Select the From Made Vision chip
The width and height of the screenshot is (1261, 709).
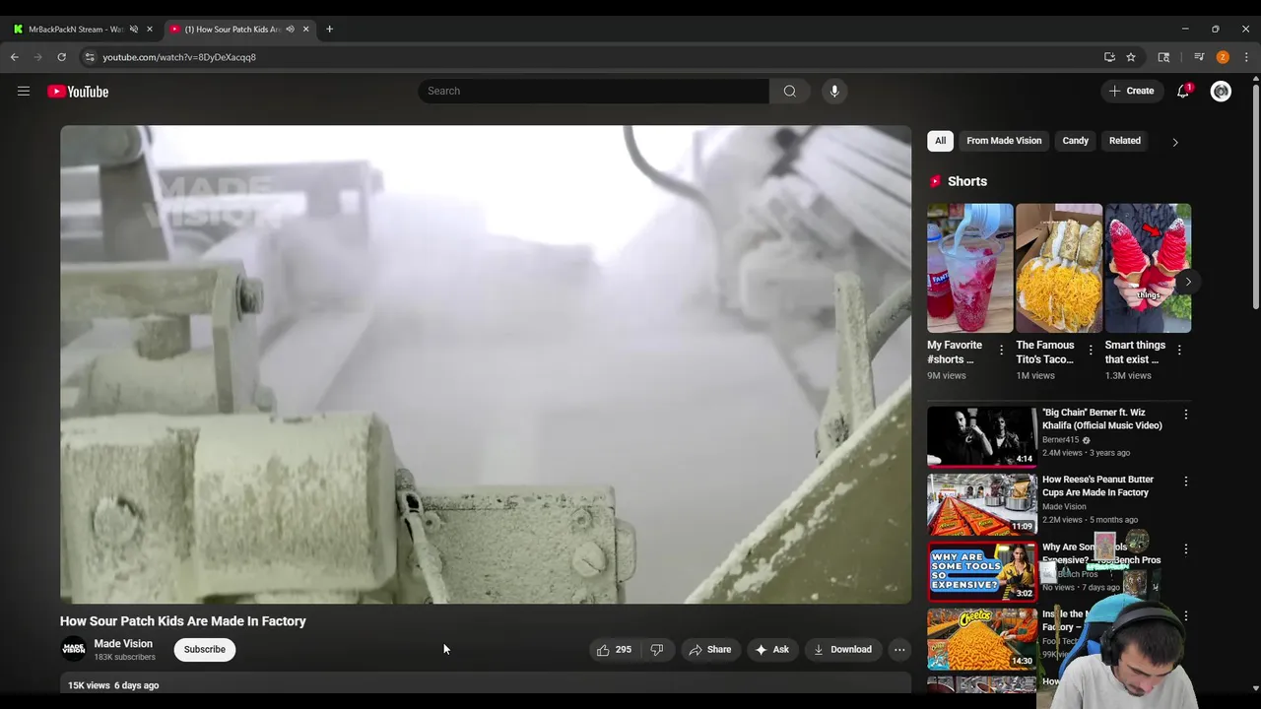[1004, 141]
